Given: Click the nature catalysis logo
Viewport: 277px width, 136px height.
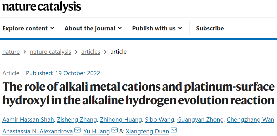Looking at the screenshot, I should tap(42, 7).
